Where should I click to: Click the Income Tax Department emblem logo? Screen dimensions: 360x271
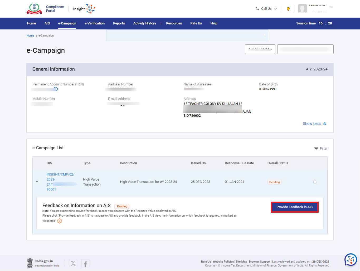34,9
